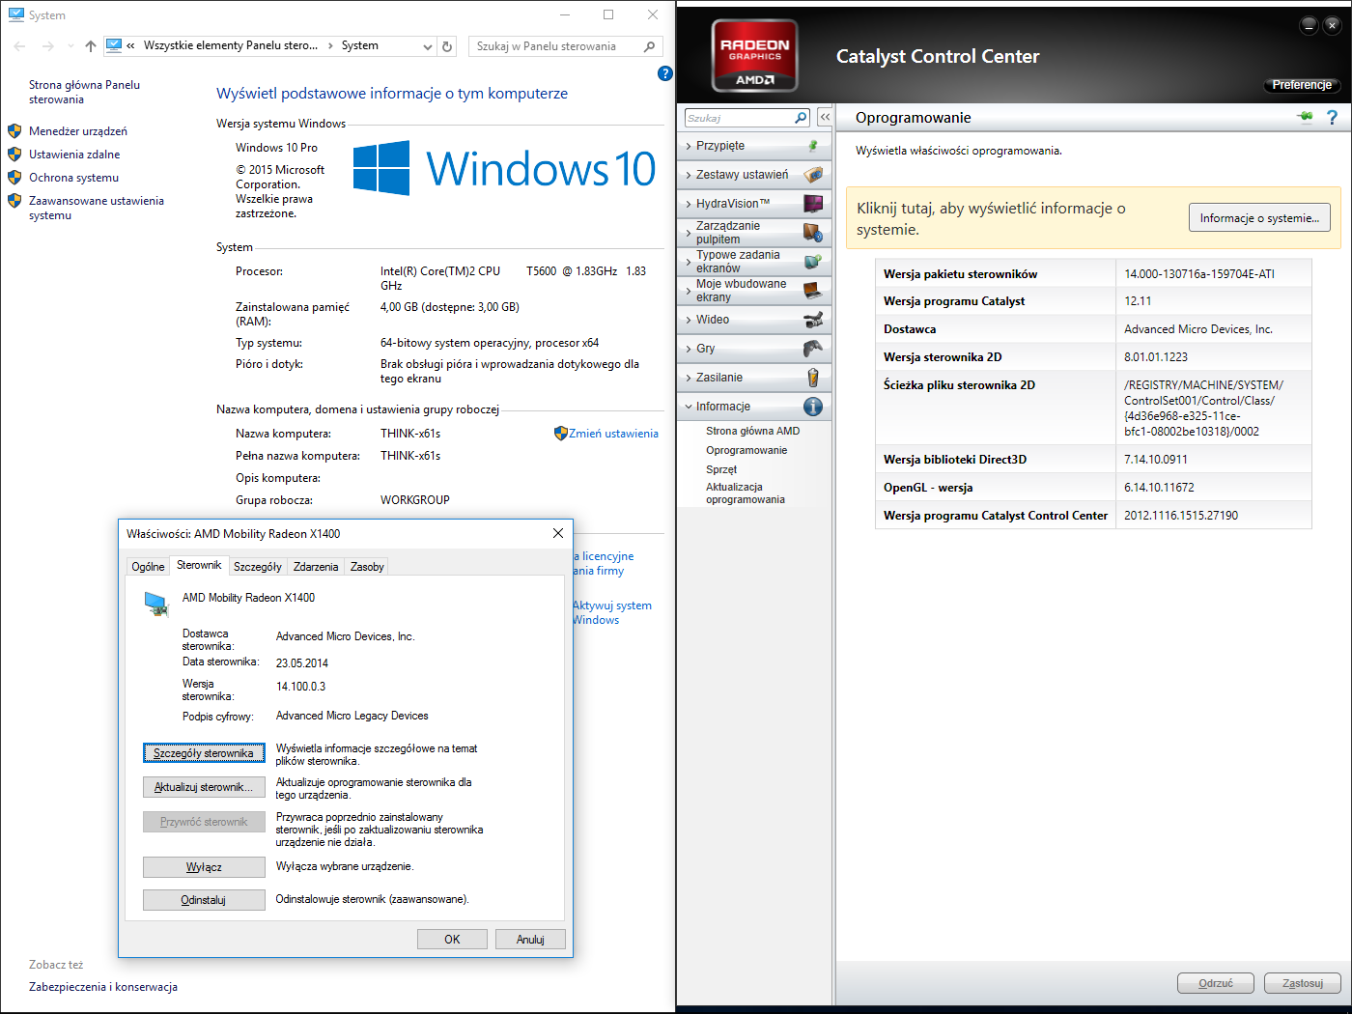Click the Informacje o systemie button
Image resolution: width=1352 pixels, height=1014 pixels.
(x=1258, y=218)
